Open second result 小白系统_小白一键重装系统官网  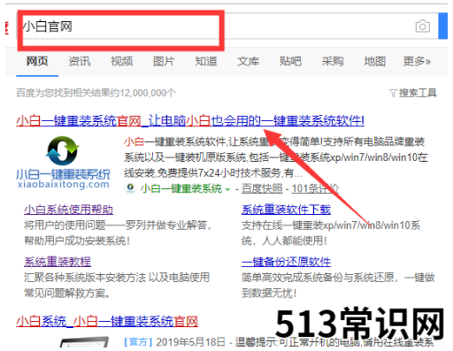point(107,321)
